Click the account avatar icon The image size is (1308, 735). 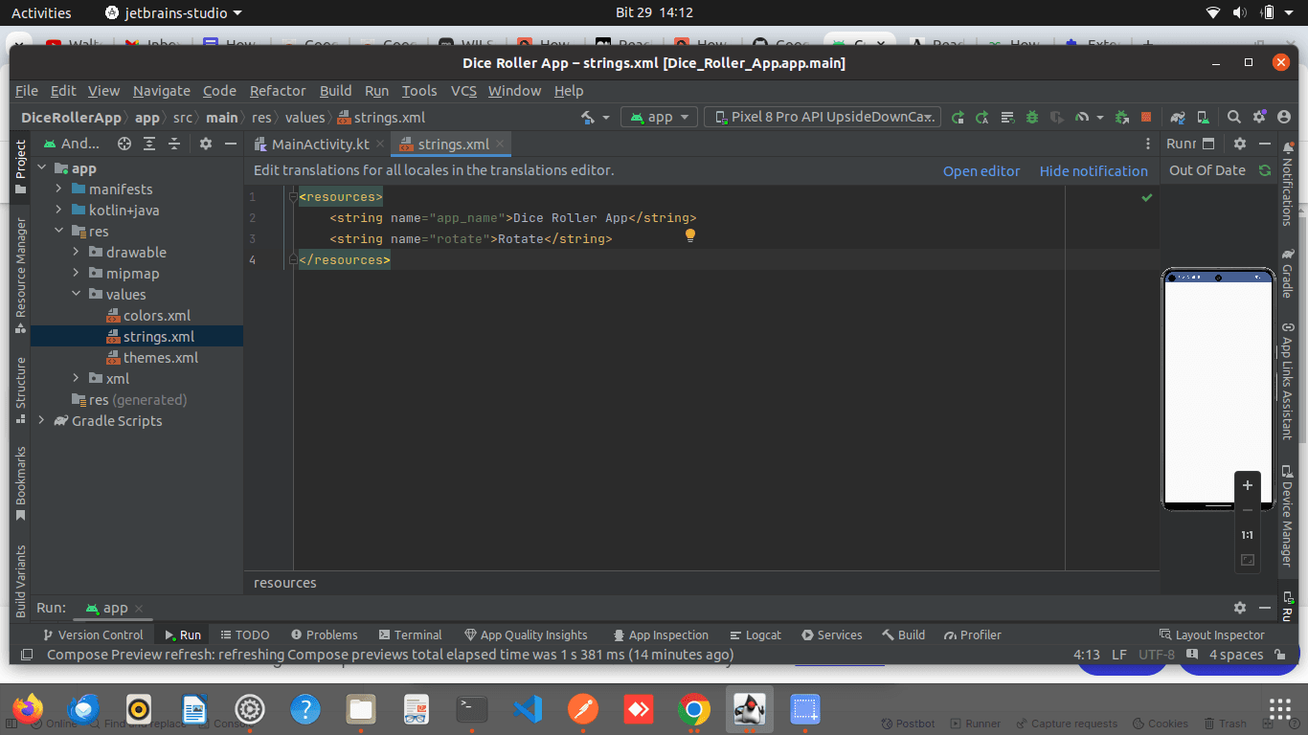point(1284,117)
